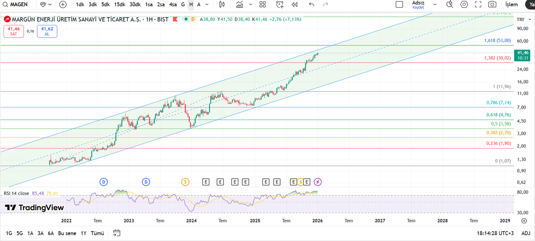Viewport: 535px width, 241px height.
Task: Select the 2sa interval
Action: (x=161, y=4)
